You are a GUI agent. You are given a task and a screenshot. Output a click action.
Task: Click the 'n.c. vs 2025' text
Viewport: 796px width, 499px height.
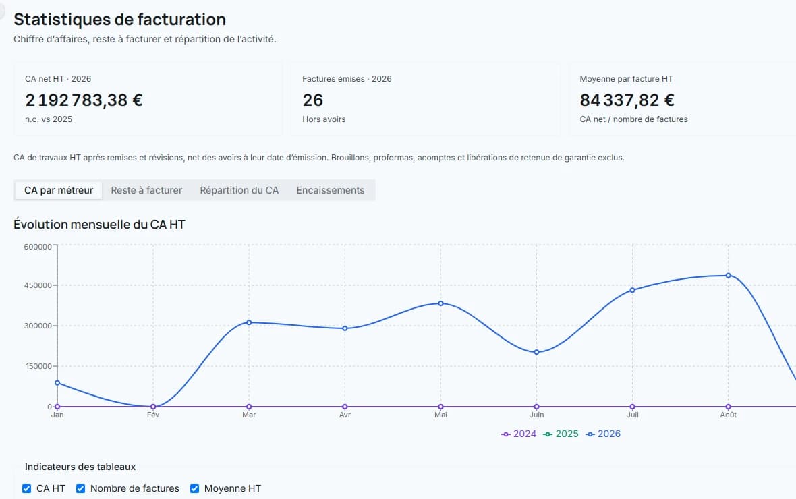point(48,119)
